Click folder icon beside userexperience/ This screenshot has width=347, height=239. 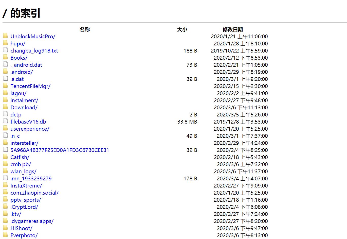[5, 128]
